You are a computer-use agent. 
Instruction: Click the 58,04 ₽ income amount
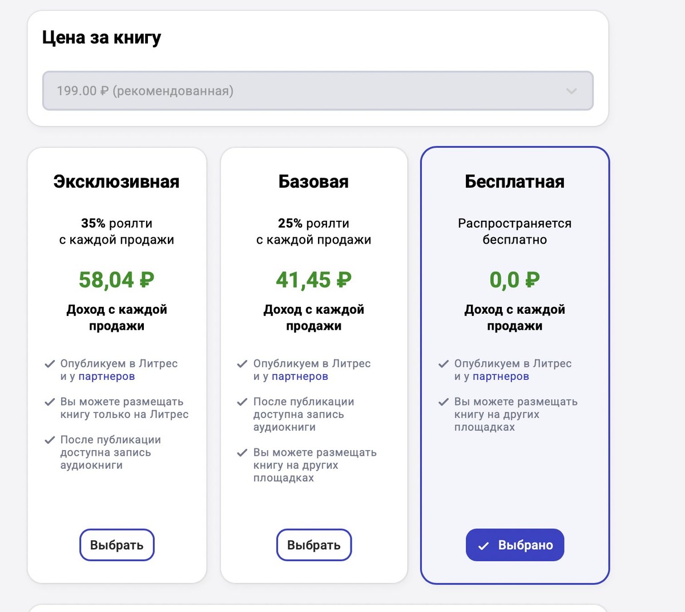click(116, 279)
